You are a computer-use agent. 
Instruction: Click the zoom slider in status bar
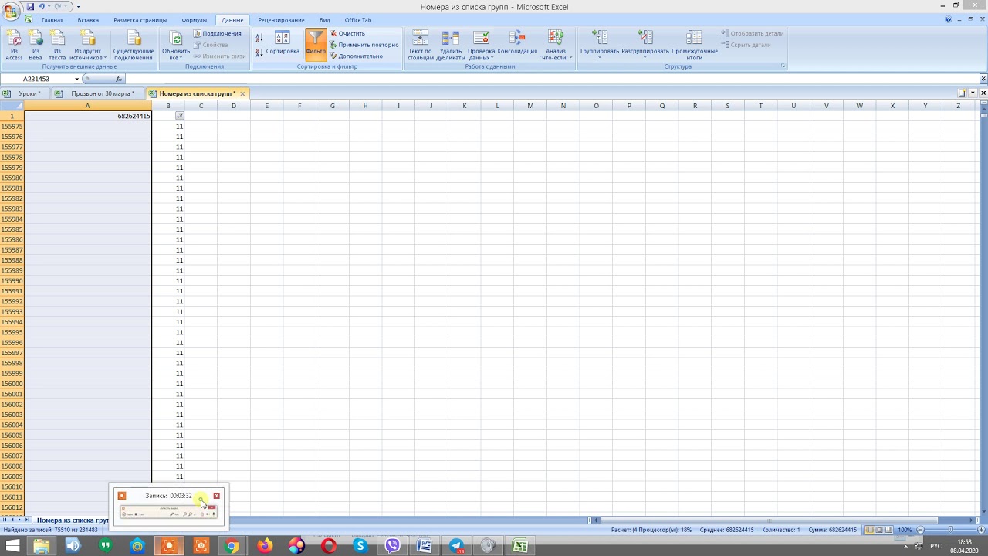(950, 530)
